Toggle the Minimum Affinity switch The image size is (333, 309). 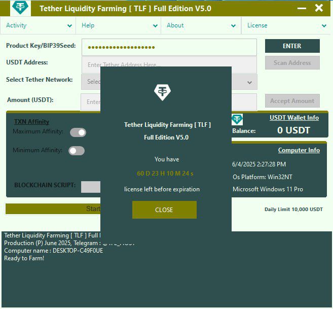pyautogui.click(x=77, y=151)
